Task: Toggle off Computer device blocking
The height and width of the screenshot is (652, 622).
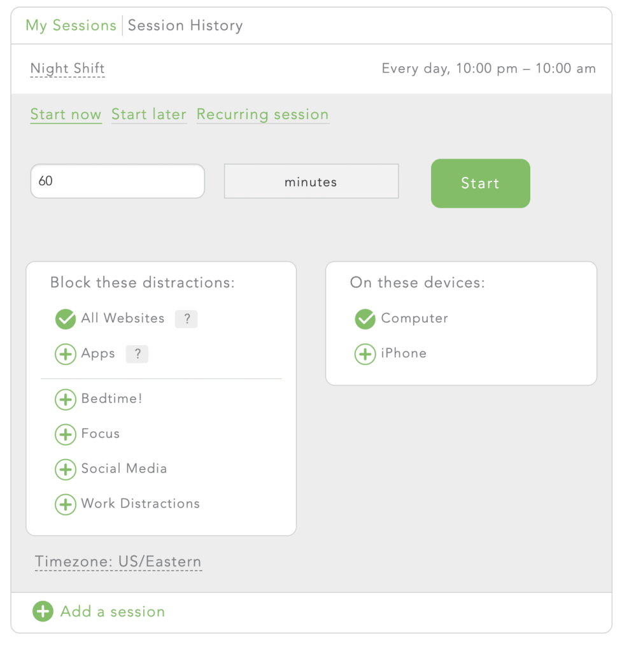Action: pyautogui.click(x=365, y=320)
